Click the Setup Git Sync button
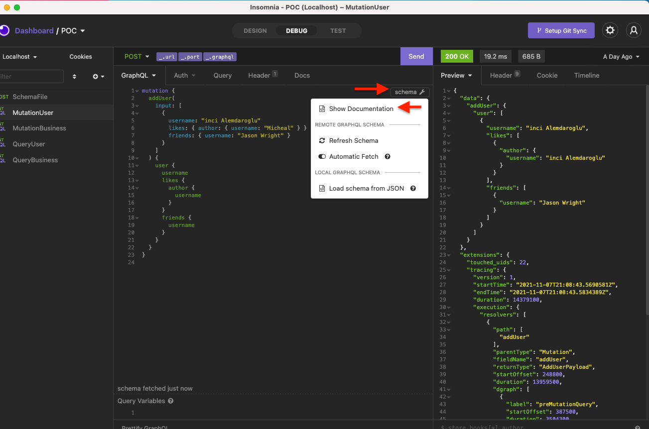The width and height of the screenshot is (649, 429). (561, 30)
